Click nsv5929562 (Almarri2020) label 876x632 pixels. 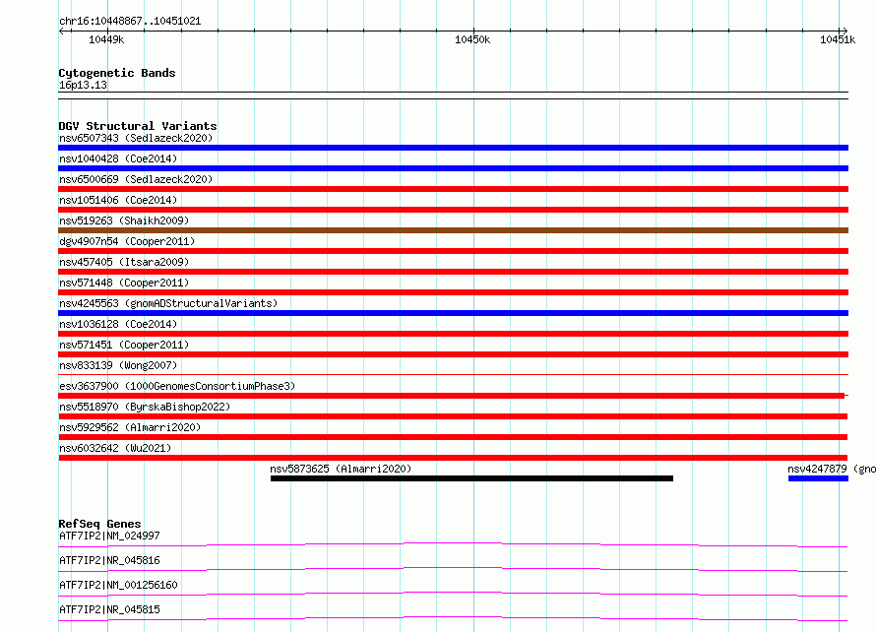(130, 427)
